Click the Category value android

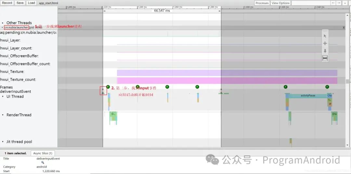tap(42, 167)
